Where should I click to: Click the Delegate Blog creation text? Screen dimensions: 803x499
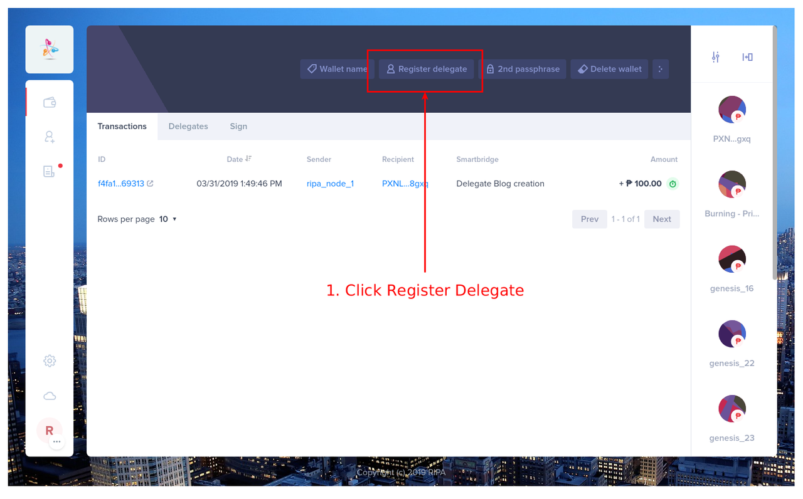click(500, 184)
